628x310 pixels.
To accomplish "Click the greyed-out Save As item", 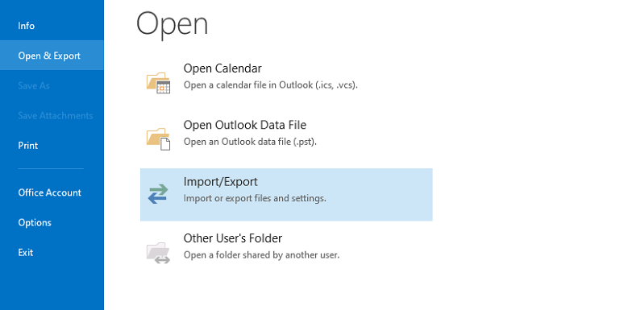I will (34, 85).
